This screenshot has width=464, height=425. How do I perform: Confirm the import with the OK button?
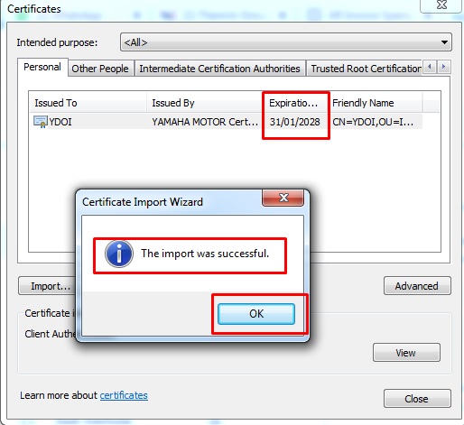coord(256,314)
